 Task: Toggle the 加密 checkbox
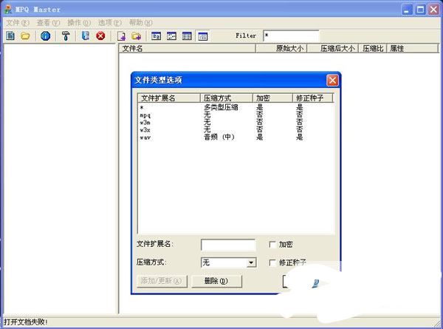click(x=272, y=245)
